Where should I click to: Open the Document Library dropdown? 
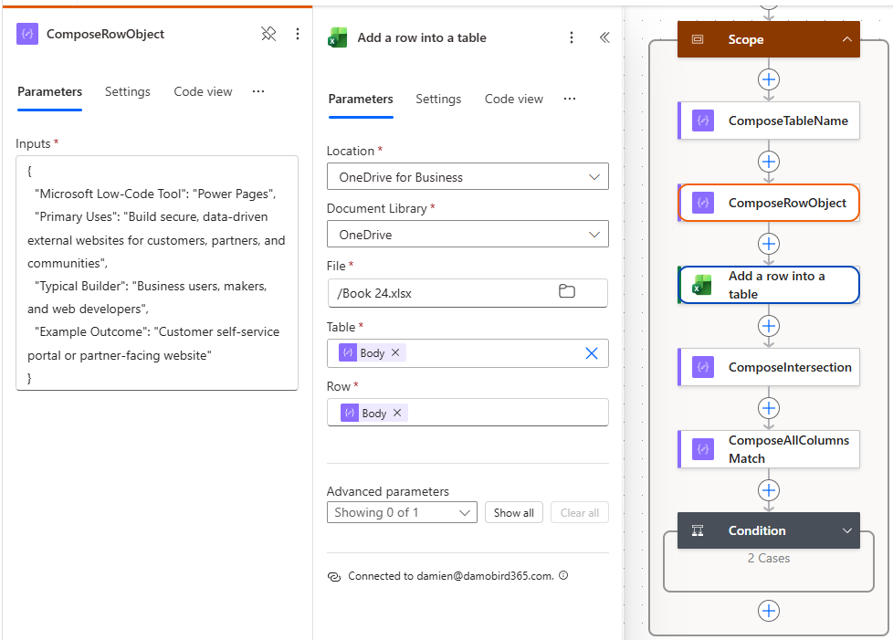pyautogui.click(x=468, y=234)
